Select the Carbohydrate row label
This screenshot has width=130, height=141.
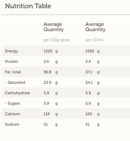click(x=18, y=93)
